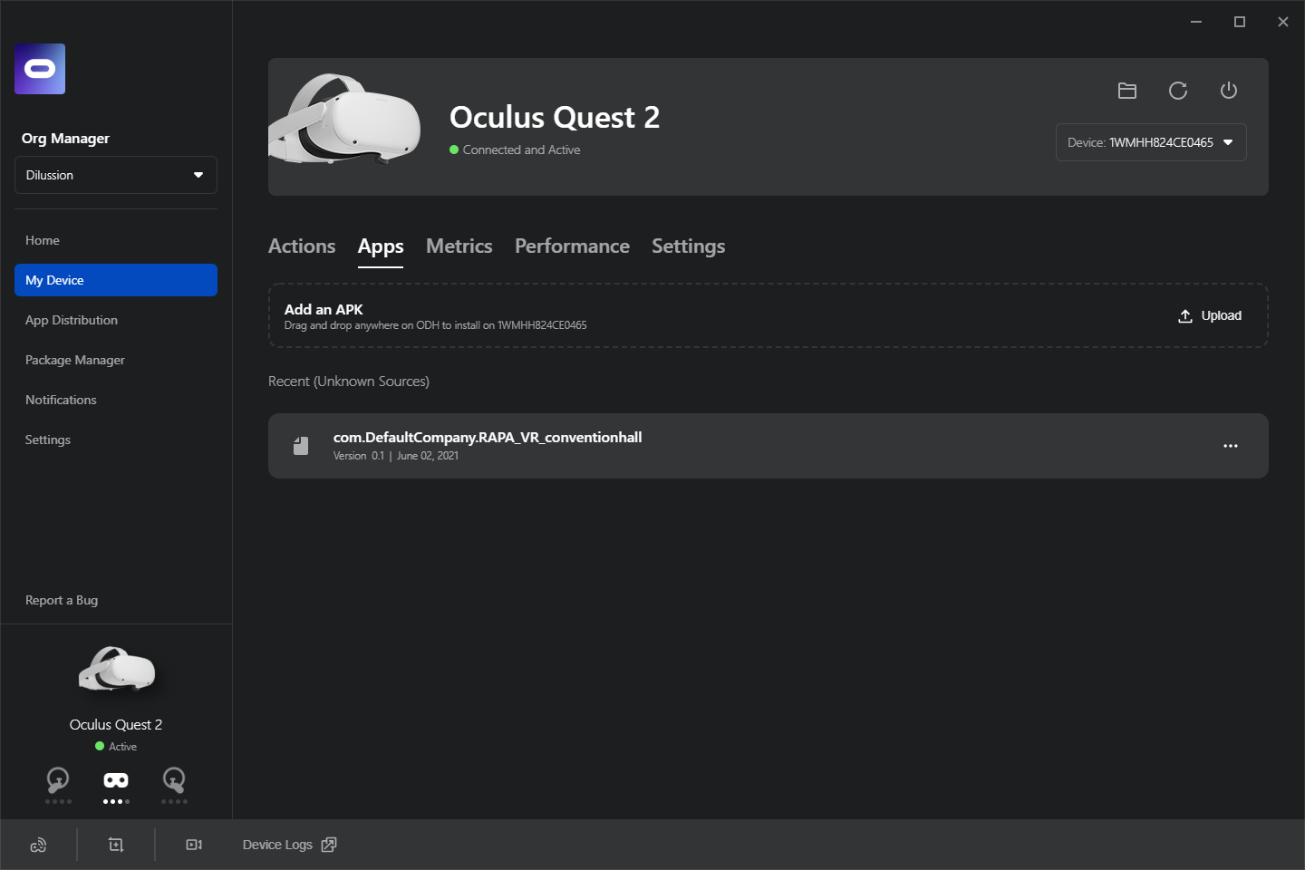1305x870 pixels.
Task: Click the Add an APK drop area
Action: pyautogui.click(x=768, y=315)
